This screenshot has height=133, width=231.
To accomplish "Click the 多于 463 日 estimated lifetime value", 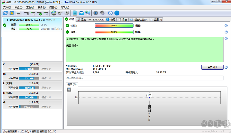I will point(99,69).
